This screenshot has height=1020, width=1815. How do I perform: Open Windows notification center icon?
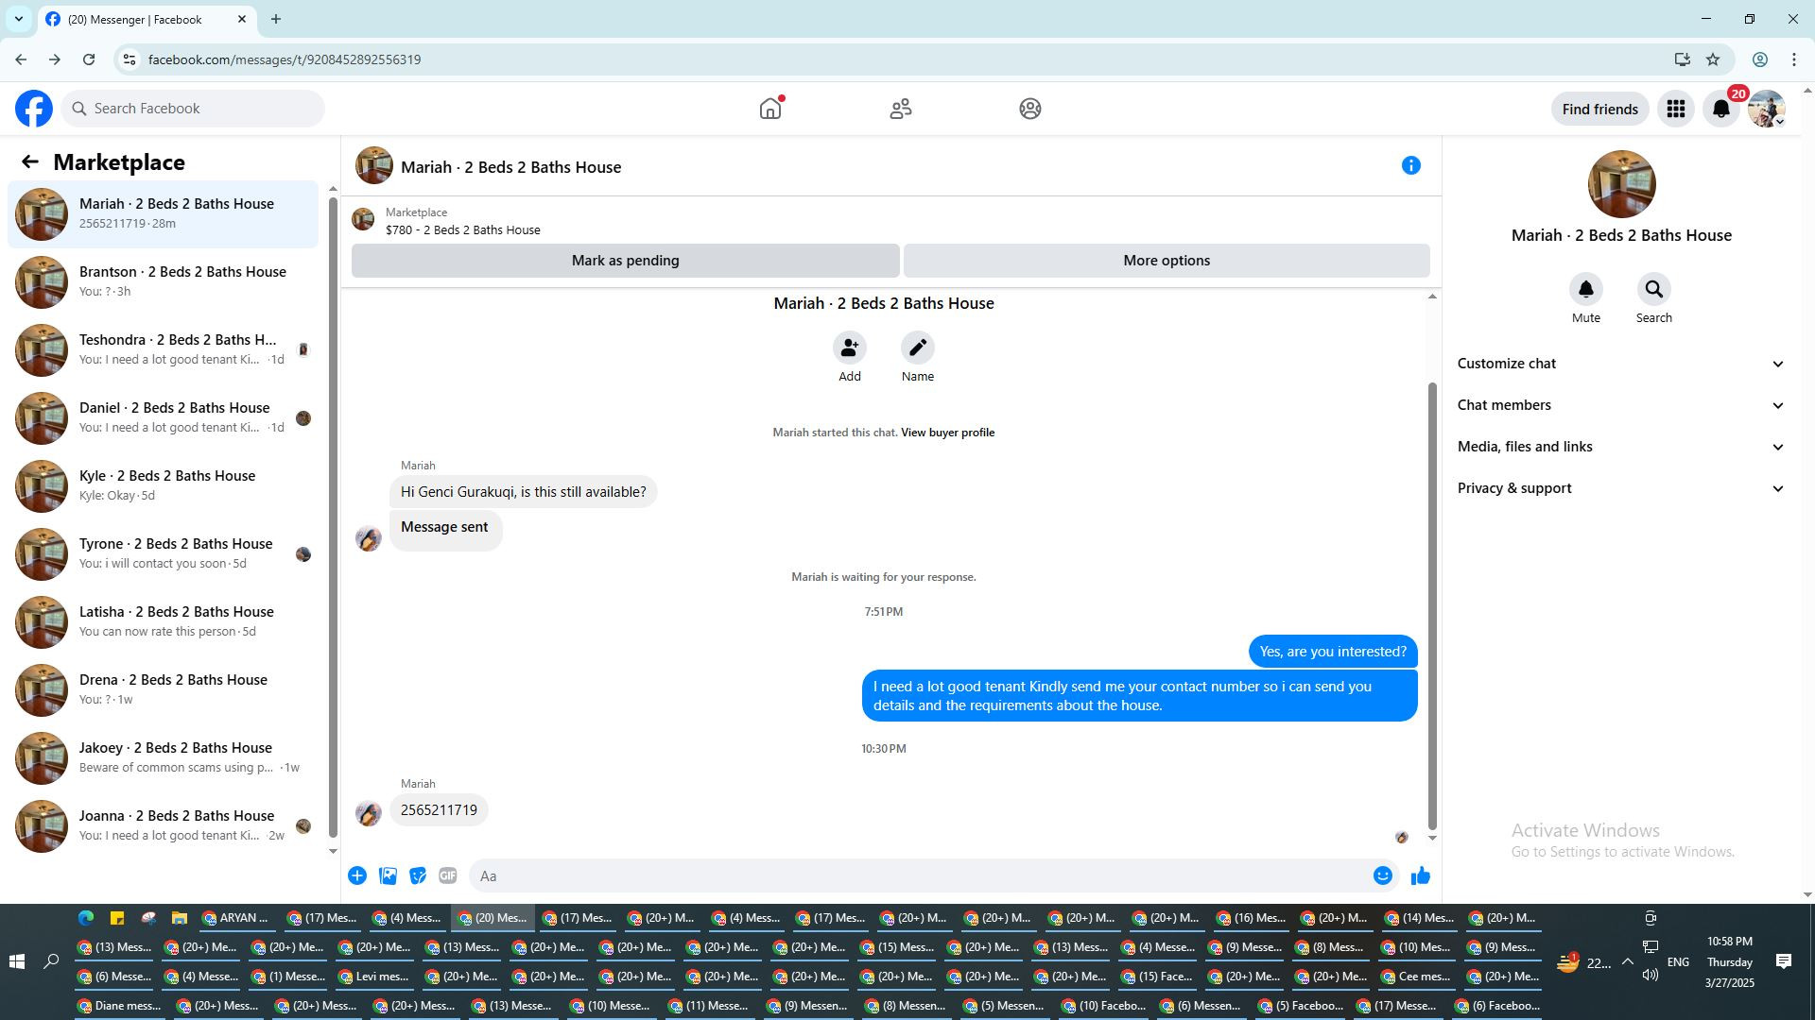coord(1784,961)
